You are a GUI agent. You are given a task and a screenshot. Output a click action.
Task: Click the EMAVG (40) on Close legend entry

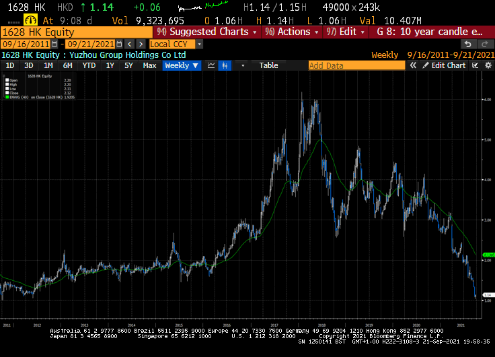[40, 97]
